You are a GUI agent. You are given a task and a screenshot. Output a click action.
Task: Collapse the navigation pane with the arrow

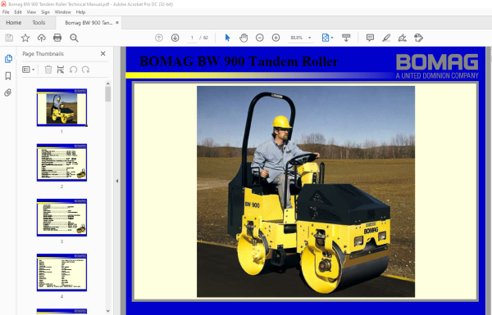(117, 181)
